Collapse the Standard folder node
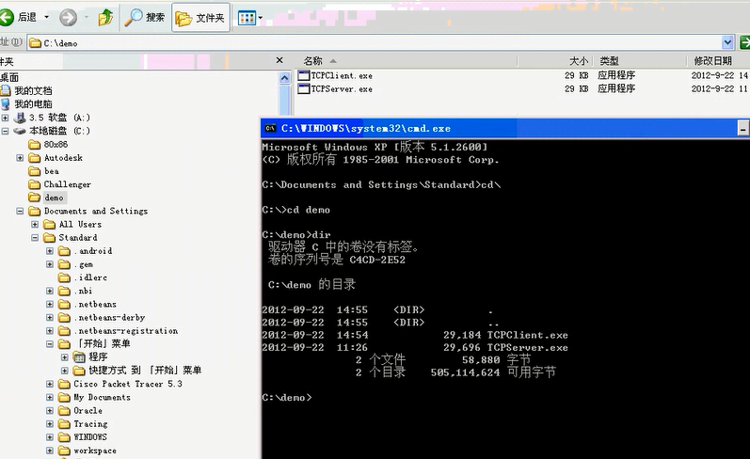 [x=35, y=238]
